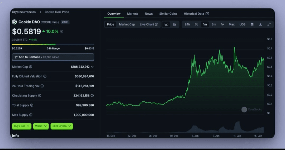Click the $0.6315 24h high value
The image size is (285, 150).
pos(89,48)
